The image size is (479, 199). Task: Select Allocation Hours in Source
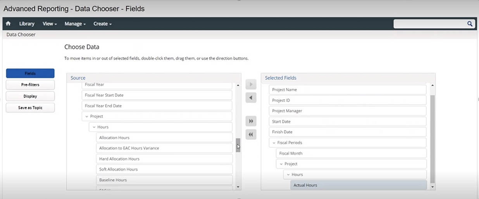pos(164,137)
